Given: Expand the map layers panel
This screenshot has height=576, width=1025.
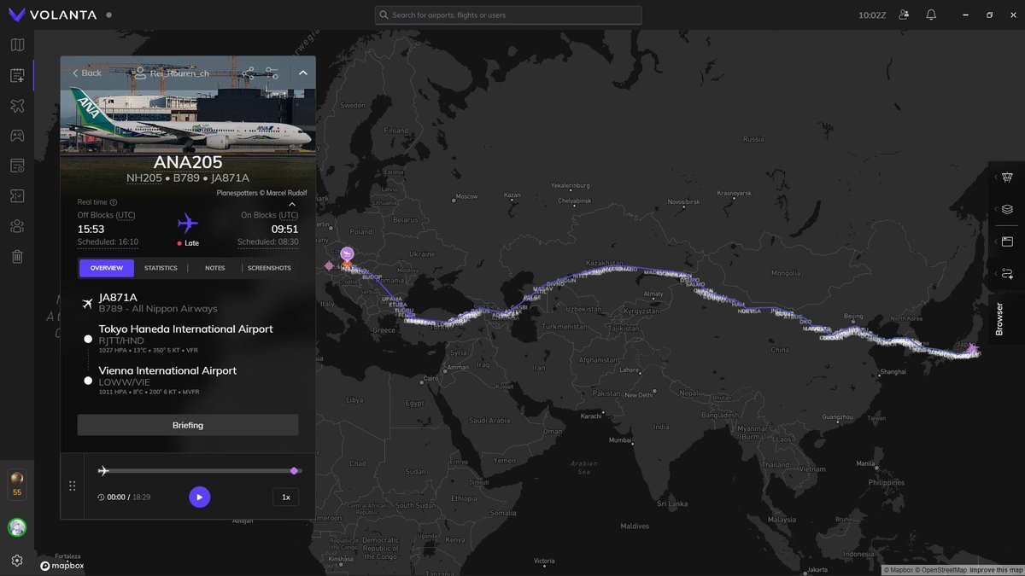Looking at the screenshot, I should (1006, 209).
